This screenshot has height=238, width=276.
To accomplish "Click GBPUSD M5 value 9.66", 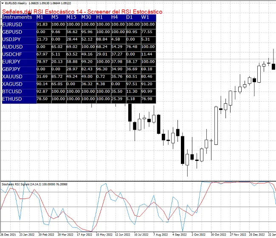I will [56, 32].
